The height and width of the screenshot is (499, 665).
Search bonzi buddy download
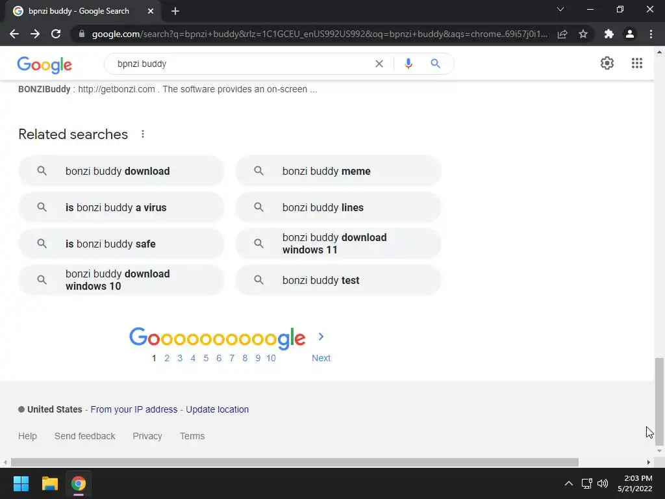pos(121,171)
